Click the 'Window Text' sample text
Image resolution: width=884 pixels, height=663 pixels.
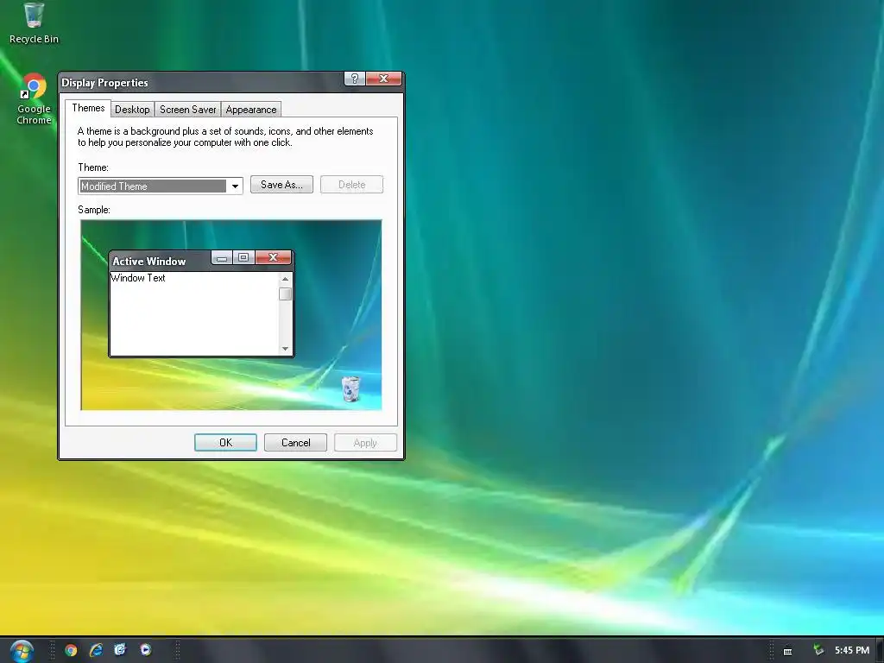click(138, 278)
